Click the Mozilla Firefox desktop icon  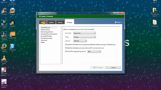(4, 48)
